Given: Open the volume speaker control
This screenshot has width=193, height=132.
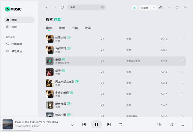Looking at the screenshot, I should click(x=159, y=124).
